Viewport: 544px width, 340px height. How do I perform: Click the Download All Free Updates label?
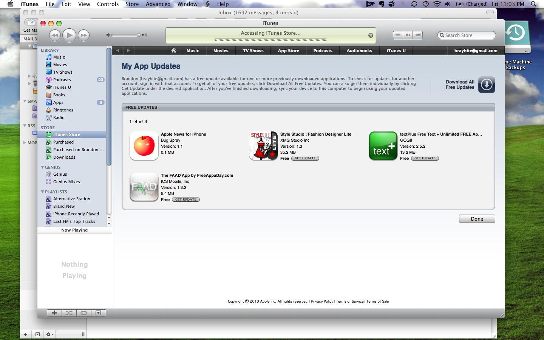point(460,85)
